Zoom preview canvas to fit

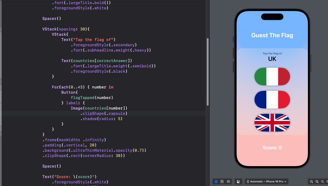[322, 182]
